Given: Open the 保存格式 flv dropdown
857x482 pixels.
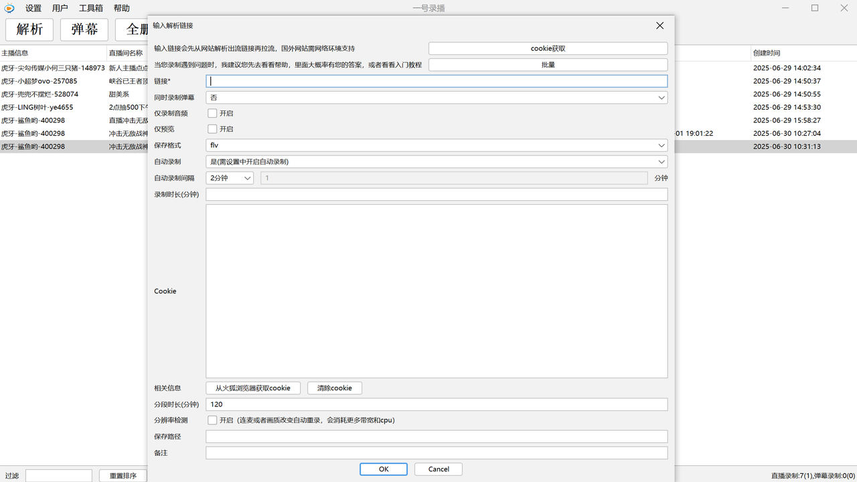Looking at the screenshot, I should pyautogui.click(x=436, y=145).
